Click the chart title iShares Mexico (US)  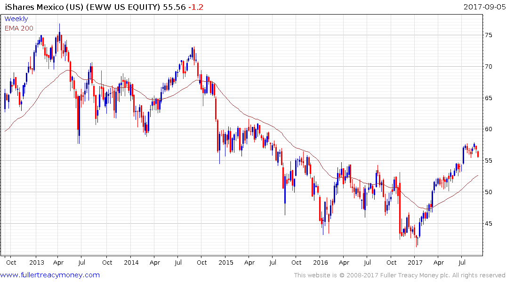45,7
